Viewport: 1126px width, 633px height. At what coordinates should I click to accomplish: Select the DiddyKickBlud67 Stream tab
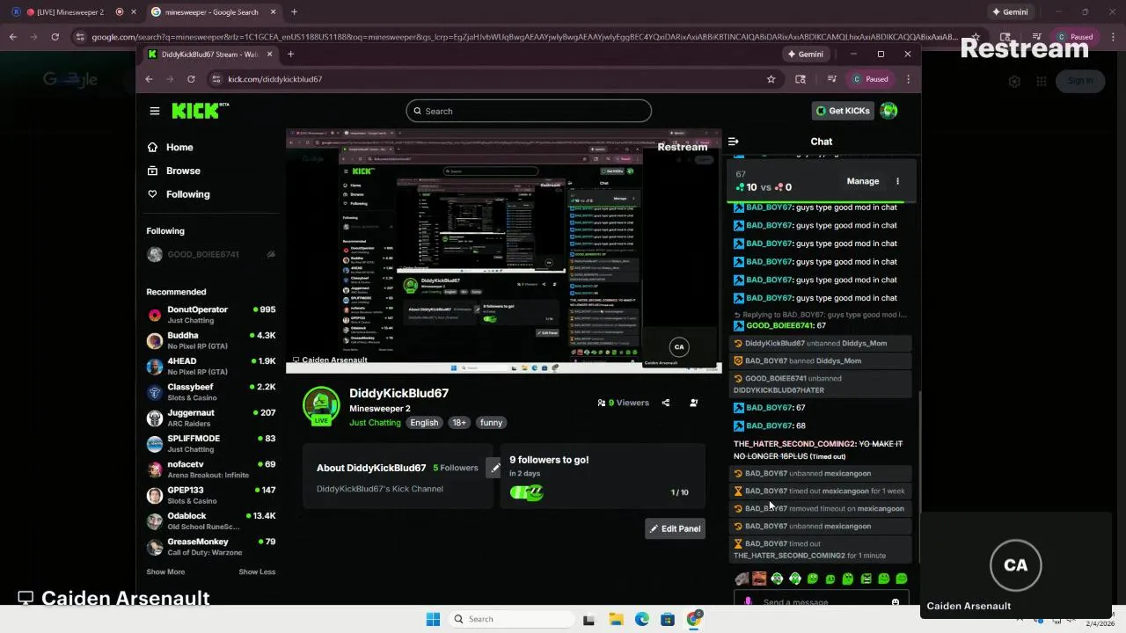point(210,55)
